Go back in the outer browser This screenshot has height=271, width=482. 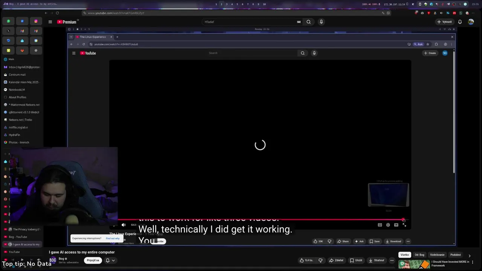[x=46, y=13]
